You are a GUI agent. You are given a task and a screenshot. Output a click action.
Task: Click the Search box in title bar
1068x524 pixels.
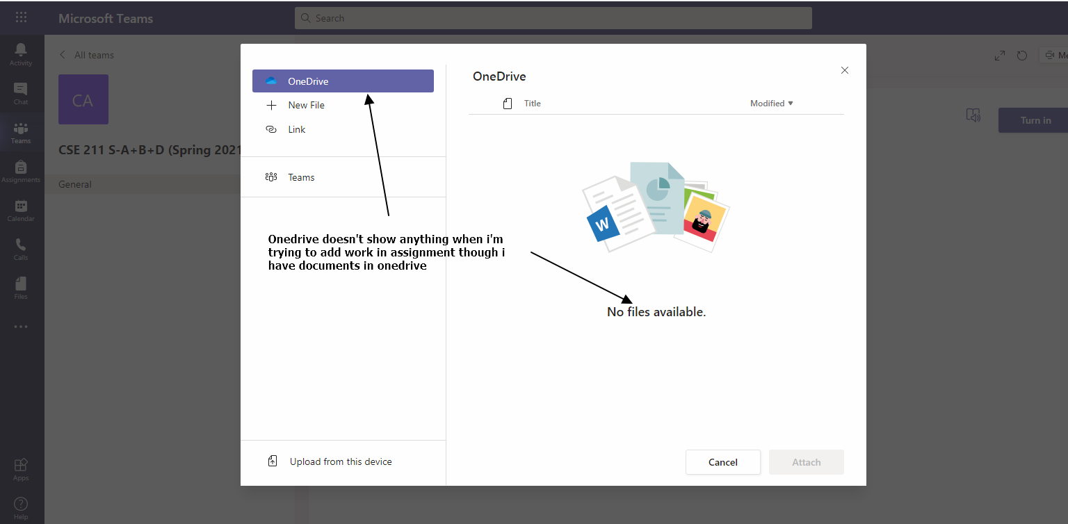coord(553,18)
